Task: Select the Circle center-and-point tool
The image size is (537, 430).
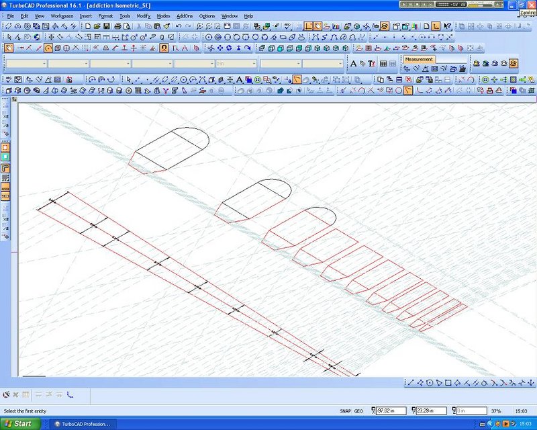Action: click(x=209, y=37)
